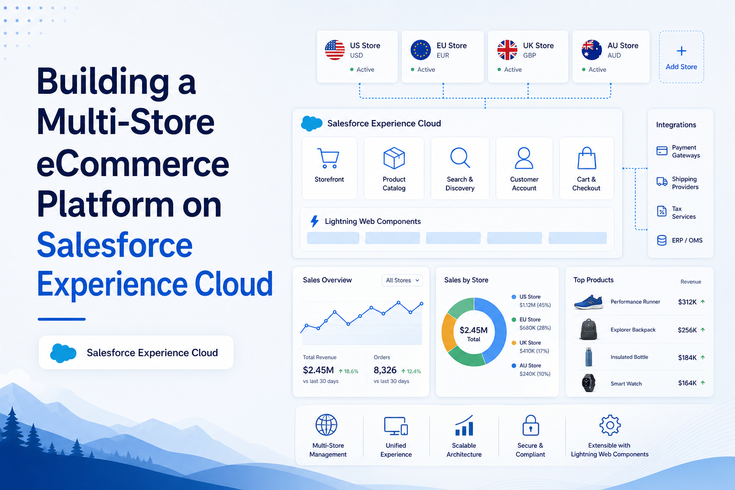Click the cloud logo beside the Salesforce Experience Cloud panel title
Viewport: 735px width, 490px height.
point(312,123)
